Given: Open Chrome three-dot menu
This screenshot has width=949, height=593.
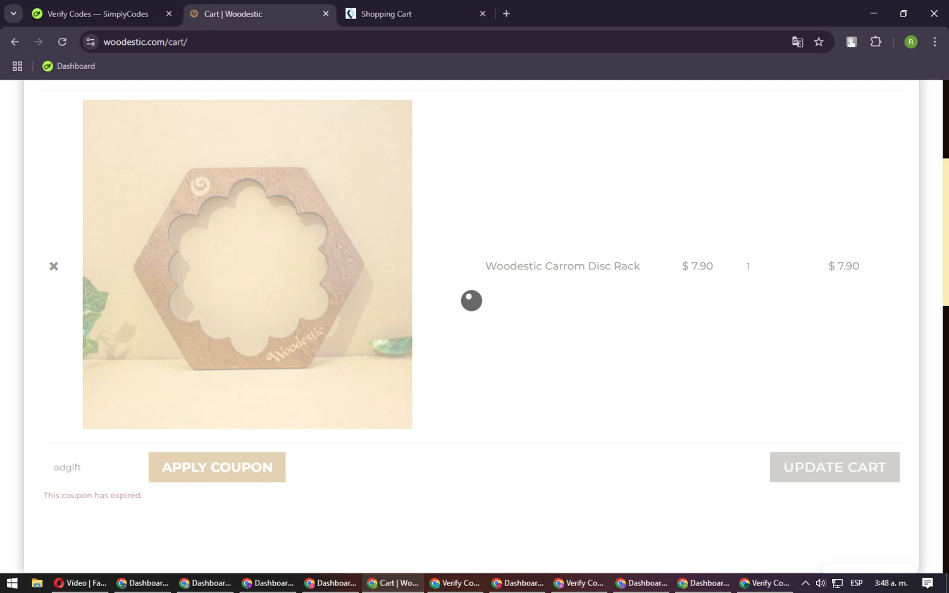Looking at the screenshot, I should tap(934, 42).
